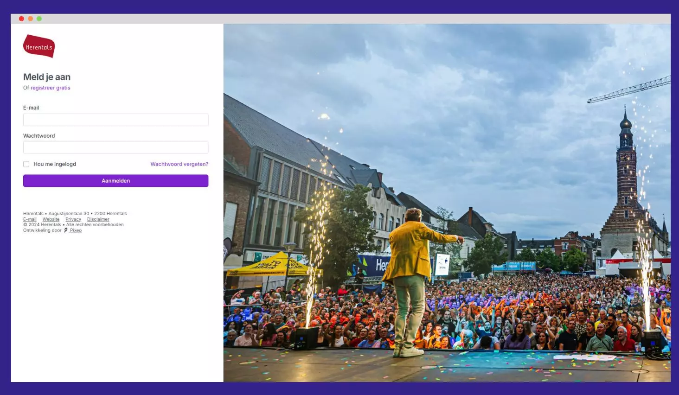This screenshot has width=679, height=395.
Task: Click the 'Wachtwoord' label above the field
Action: tap(39, 136)
